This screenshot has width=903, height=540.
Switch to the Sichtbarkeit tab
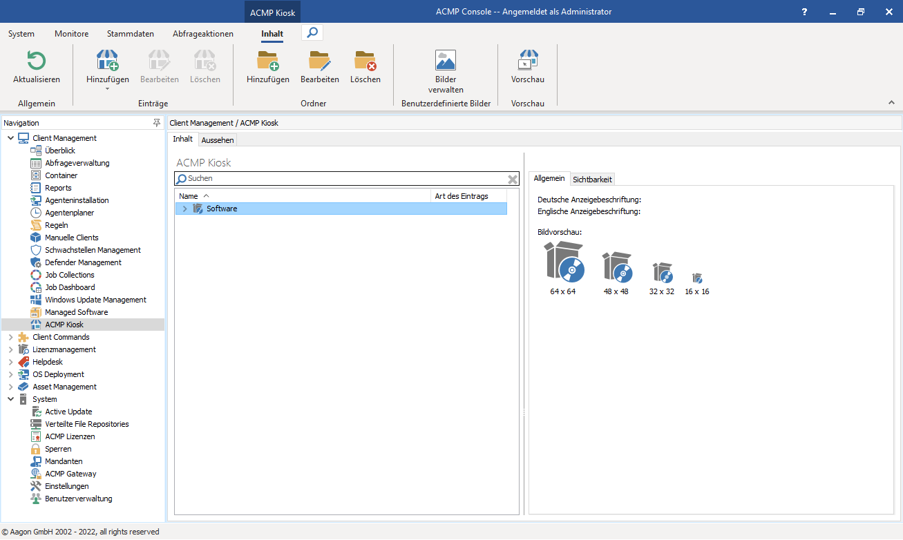click(592, 179)
